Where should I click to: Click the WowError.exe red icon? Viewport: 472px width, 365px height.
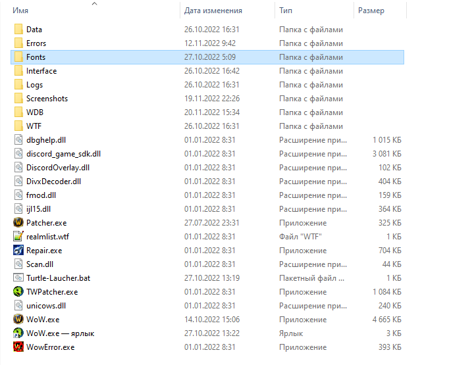(x=18, y=347)
